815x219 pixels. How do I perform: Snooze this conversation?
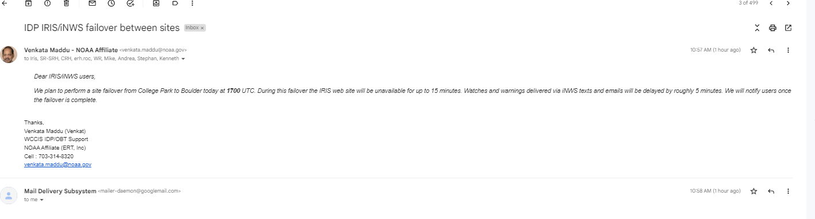point(111,3)
